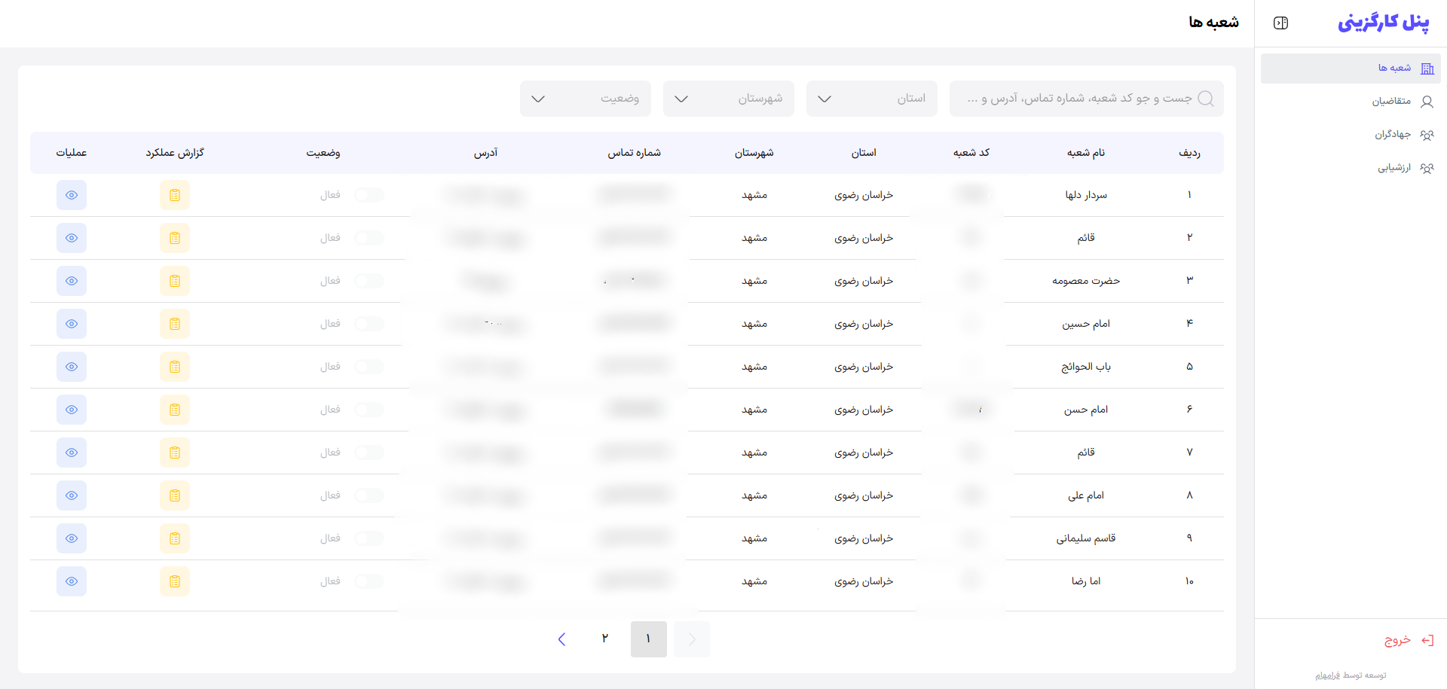
Task: Click the خروج logout link
Action: coord(1397,640)
